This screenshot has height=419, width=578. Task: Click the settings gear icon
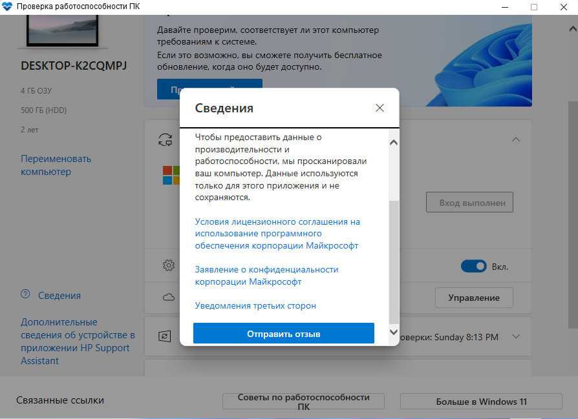(169, 265)
